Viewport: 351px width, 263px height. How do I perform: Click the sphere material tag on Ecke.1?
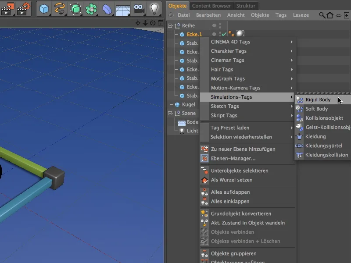[x=240, y=34]
